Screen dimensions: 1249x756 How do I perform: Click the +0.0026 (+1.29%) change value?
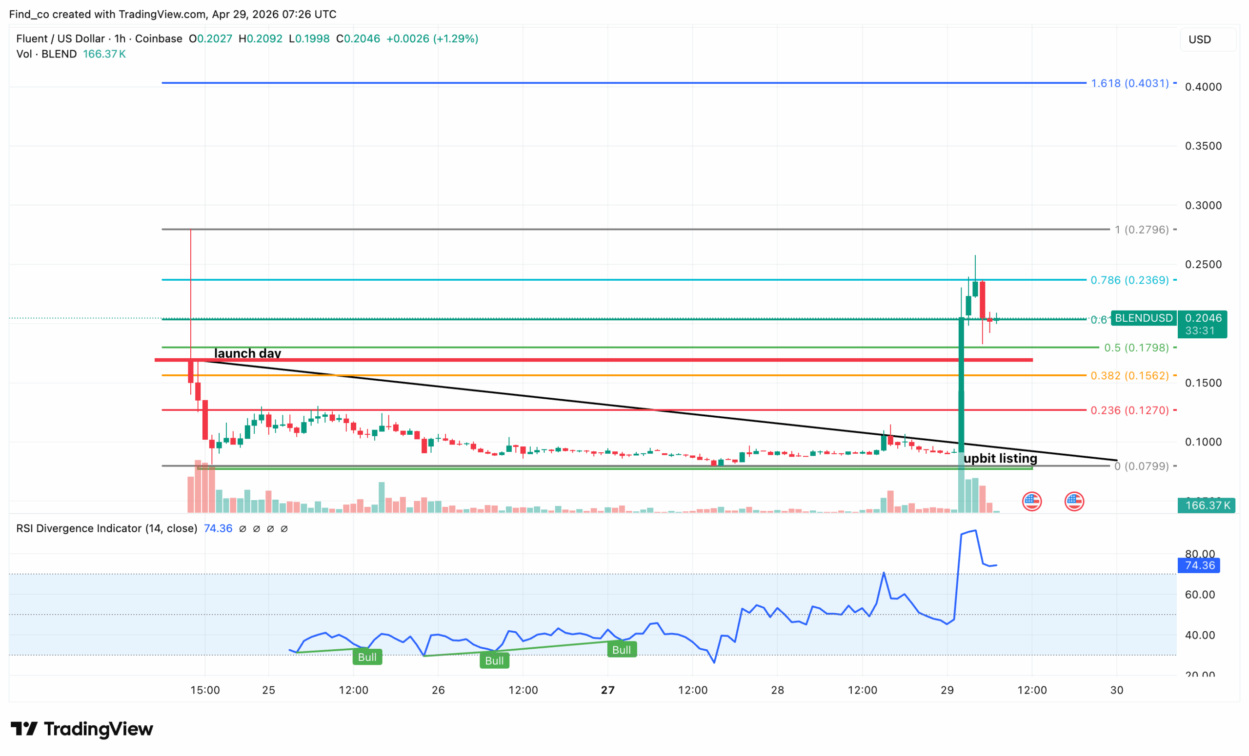pos(432,39)
